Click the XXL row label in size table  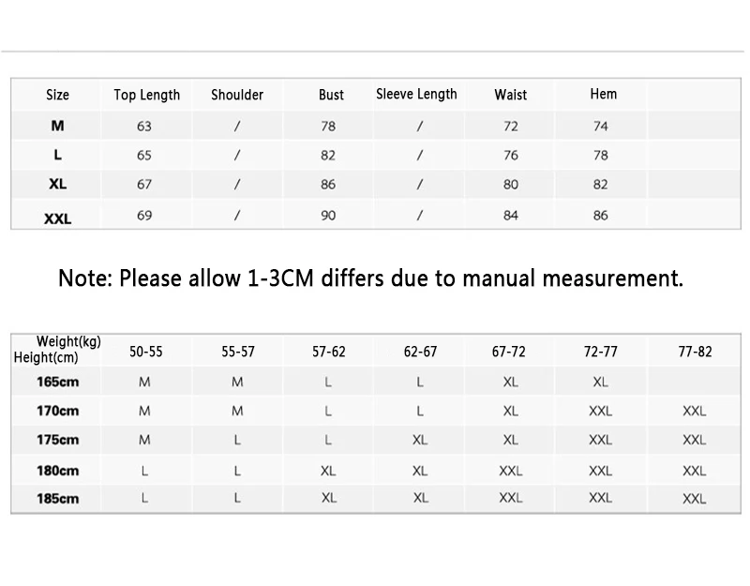(x=58, y=218)
